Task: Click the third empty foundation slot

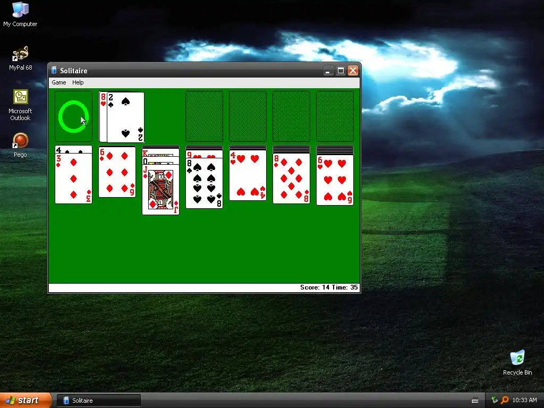Action: pos(291,116)
